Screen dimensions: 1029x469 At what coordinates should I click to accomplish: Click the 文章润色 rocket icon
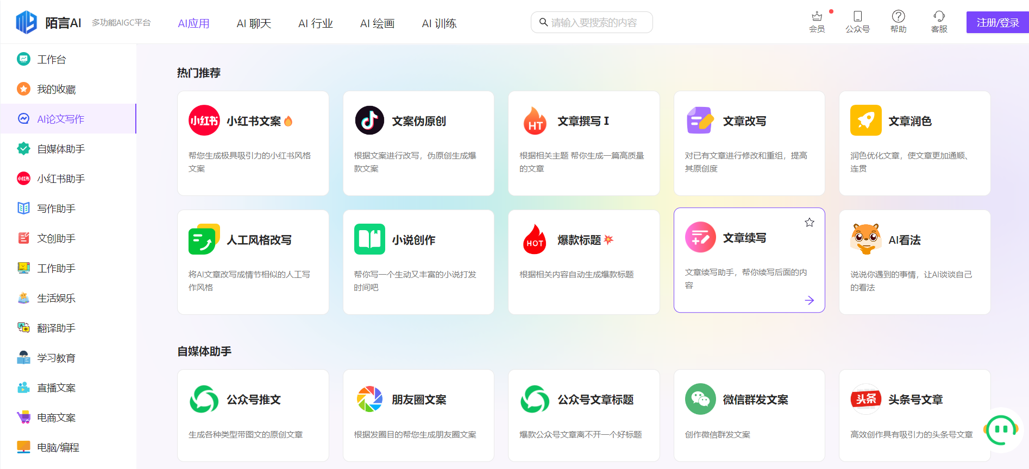point(866,121)
